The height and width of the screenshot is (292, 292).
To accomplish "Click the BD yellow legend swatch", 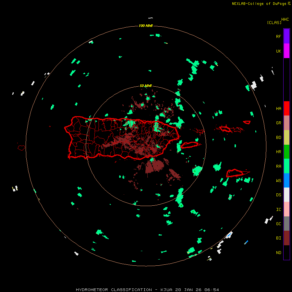I will [x=286, y=138].
